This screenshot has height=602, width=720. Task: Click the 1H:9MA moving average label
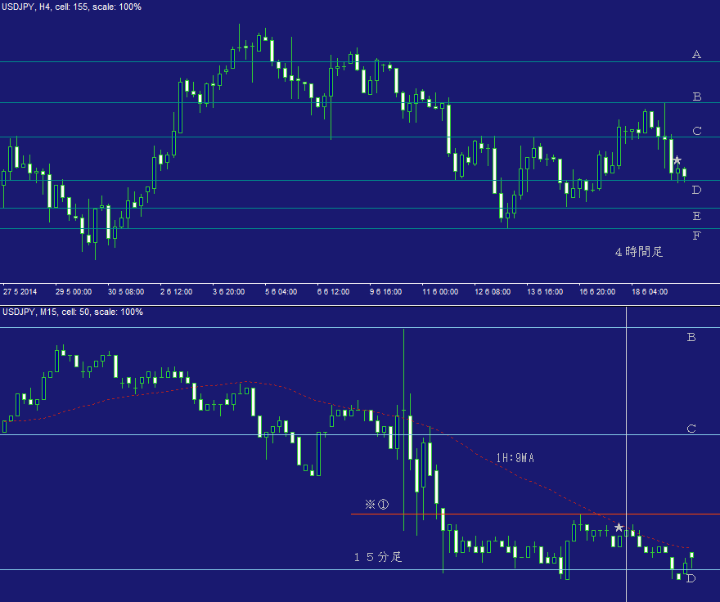point(515,458)
